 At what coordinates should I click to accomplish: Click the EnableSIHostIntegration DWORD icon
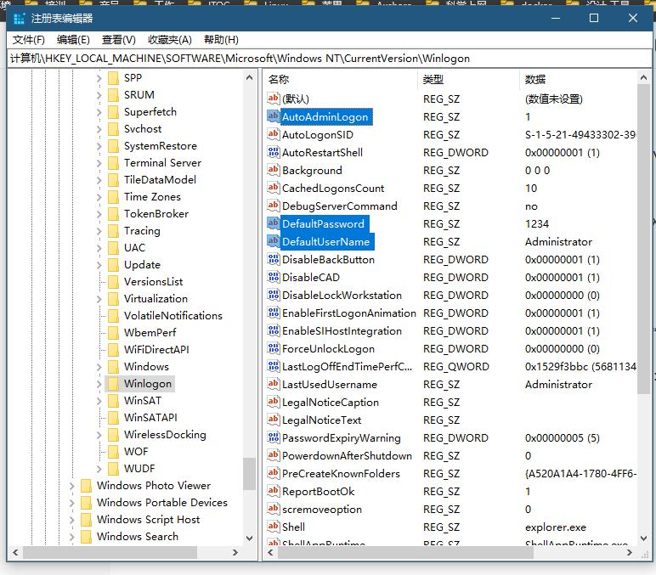coord(274,330)
